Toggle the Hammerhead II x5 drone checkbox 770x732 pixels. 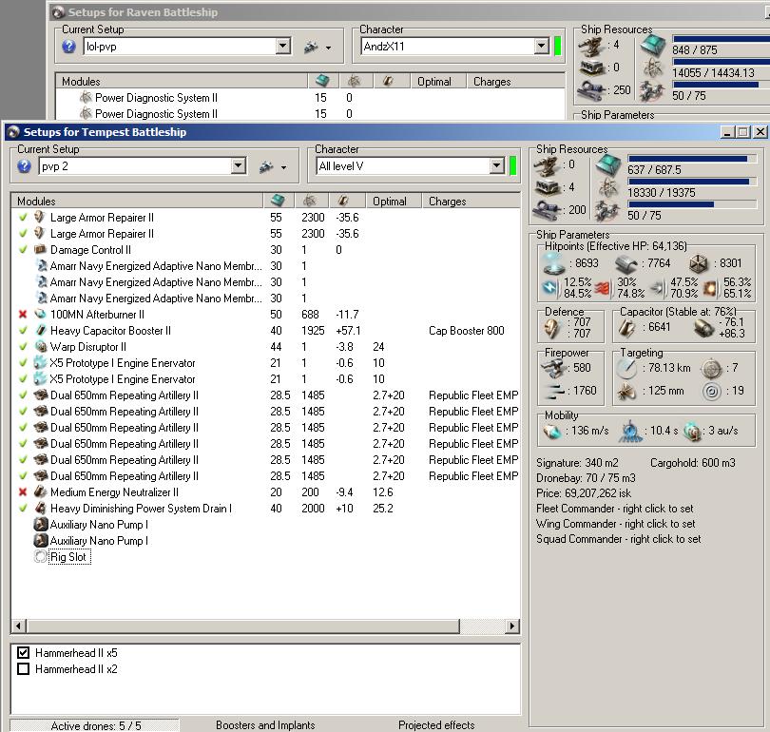click(23, 652)
